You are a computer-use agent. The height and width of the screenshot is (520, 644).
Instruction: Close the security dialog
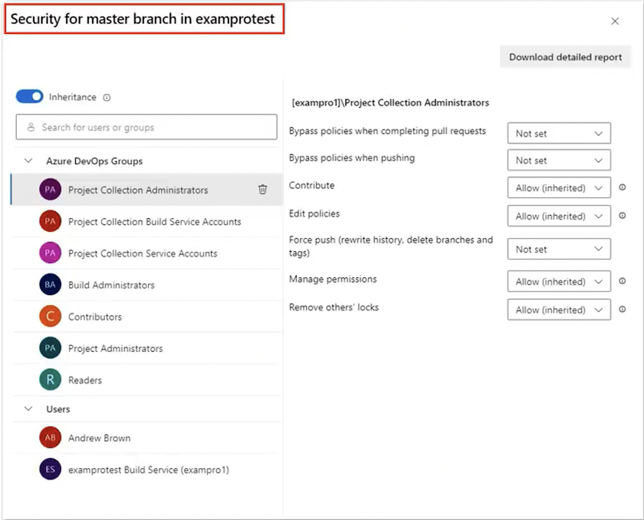tap(615, 21)
